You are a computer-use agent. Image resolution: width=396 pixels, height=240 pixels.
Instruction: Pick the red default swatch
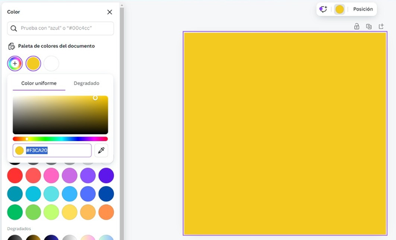click(15, 176)
